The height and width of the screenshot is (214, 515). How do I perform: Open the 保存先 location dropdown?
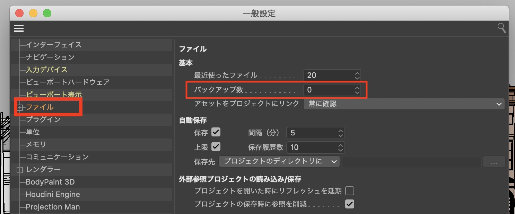[x=279, y=161]
